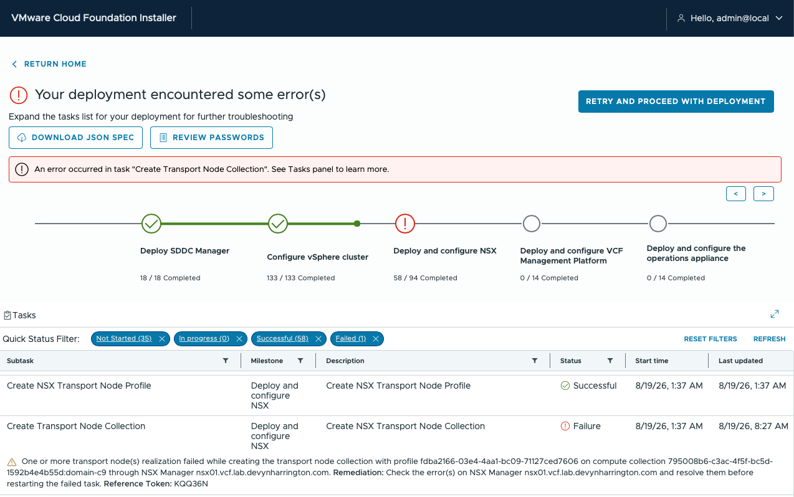Click the green Successful status check icon

pyautogui.click(x=565, y=386)
